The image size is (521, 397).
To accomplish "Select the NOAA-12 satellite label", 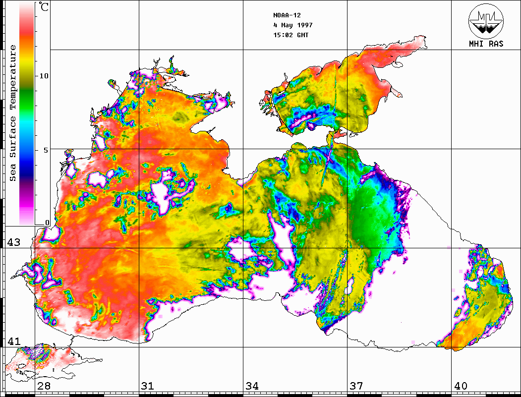I will (x=287, y=15).
